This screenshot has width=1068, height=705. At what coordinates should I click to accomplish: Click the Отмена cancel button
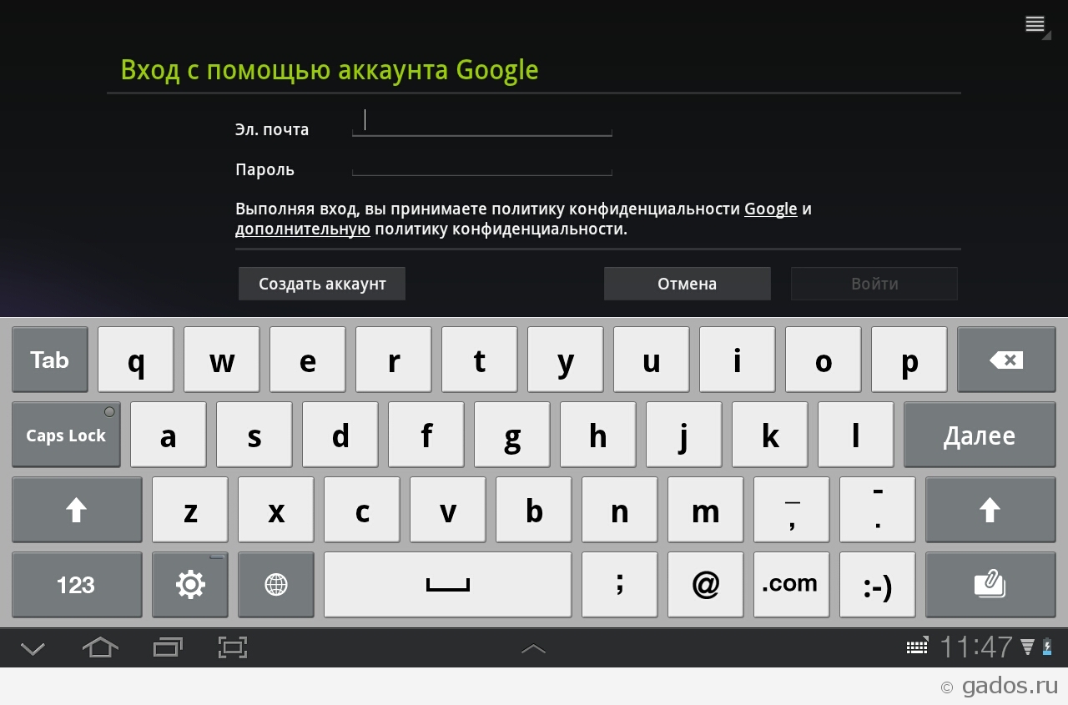688,284
